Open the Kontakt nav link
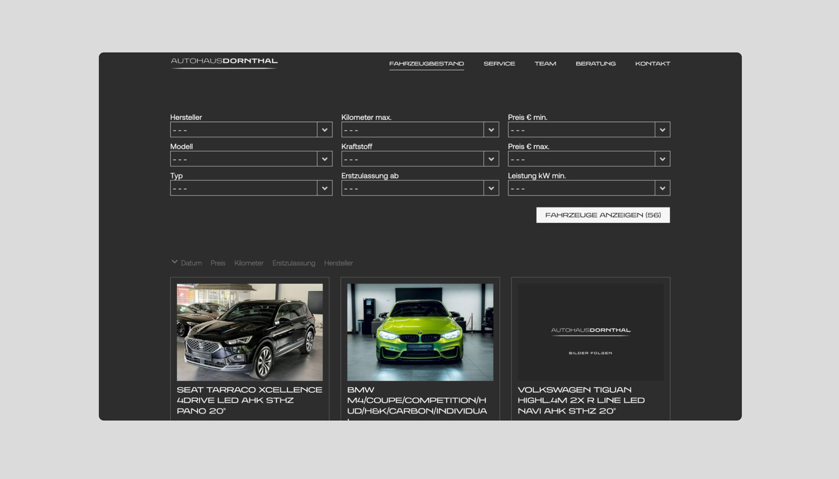839x479 pixels. pos(653,64)
